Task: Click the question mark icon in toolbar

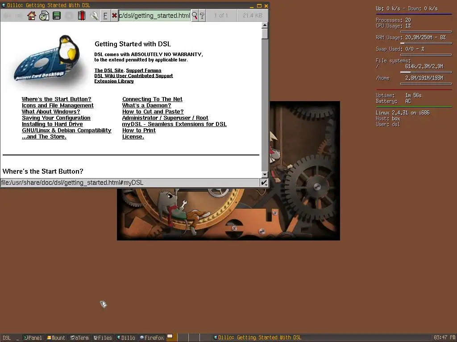Action: 202,16
